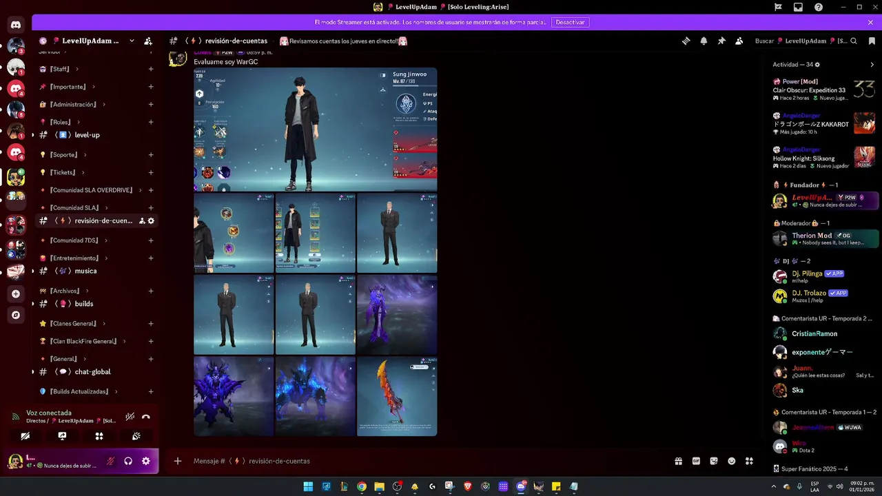Expand Activity panel chevron arrow

(x=872, y=65)
